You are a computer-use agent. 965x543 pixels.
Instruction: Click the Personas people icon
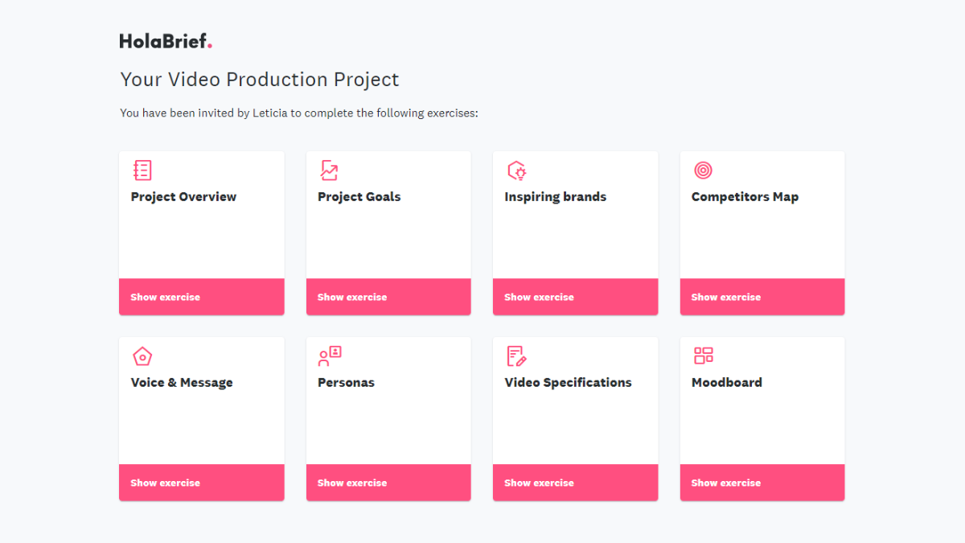tap(330, 356)
